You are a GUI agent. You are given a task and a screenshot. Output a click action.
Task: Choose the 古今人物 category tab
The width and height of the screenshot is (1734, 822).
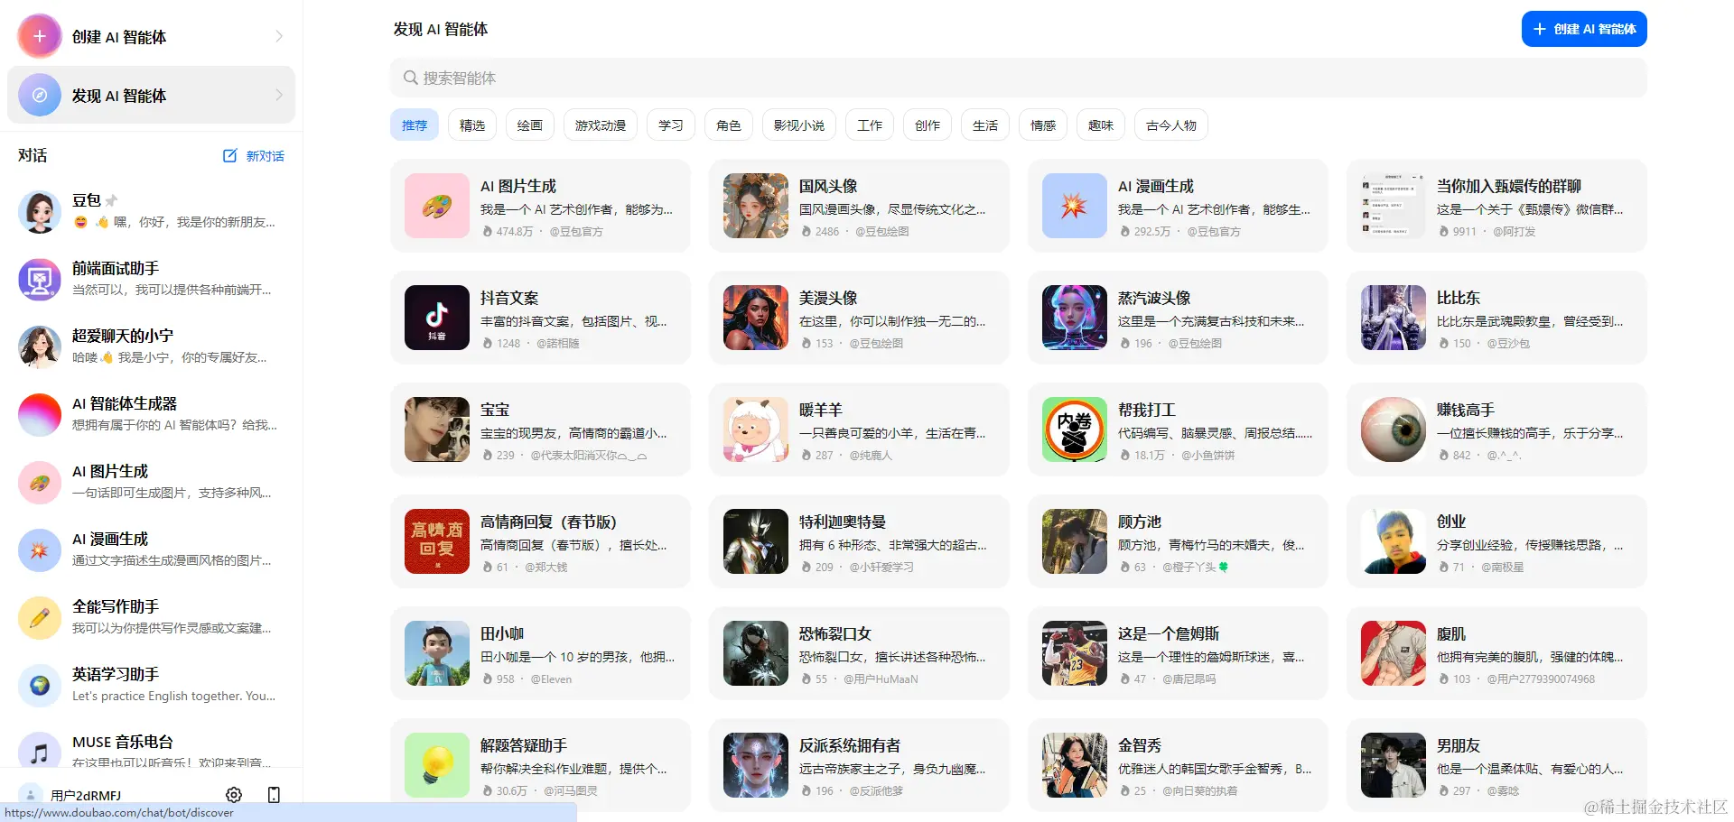click(x=1171, y=125)
